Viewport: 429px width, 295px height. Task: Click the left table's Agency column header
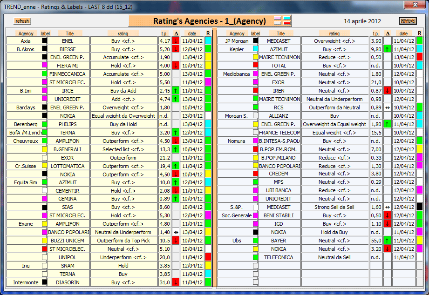pyautogui.click(x=26, y=34)
